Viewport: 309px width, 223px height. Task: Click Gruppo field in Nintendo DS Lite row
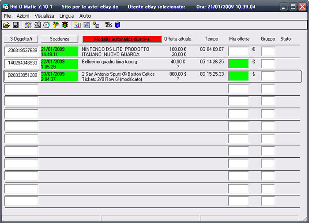tap(268, 52)
